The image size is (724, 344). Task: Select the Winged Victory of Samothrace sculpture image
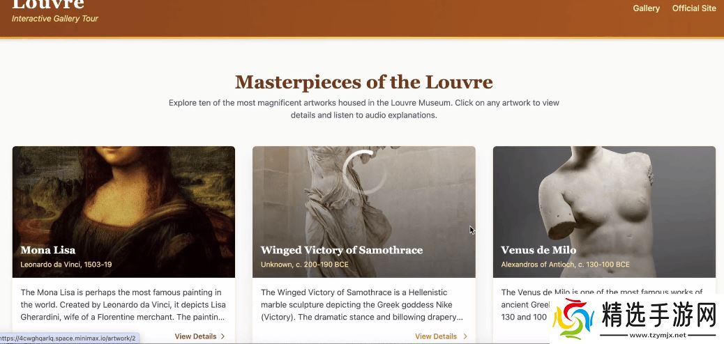(x=364, y=212)
